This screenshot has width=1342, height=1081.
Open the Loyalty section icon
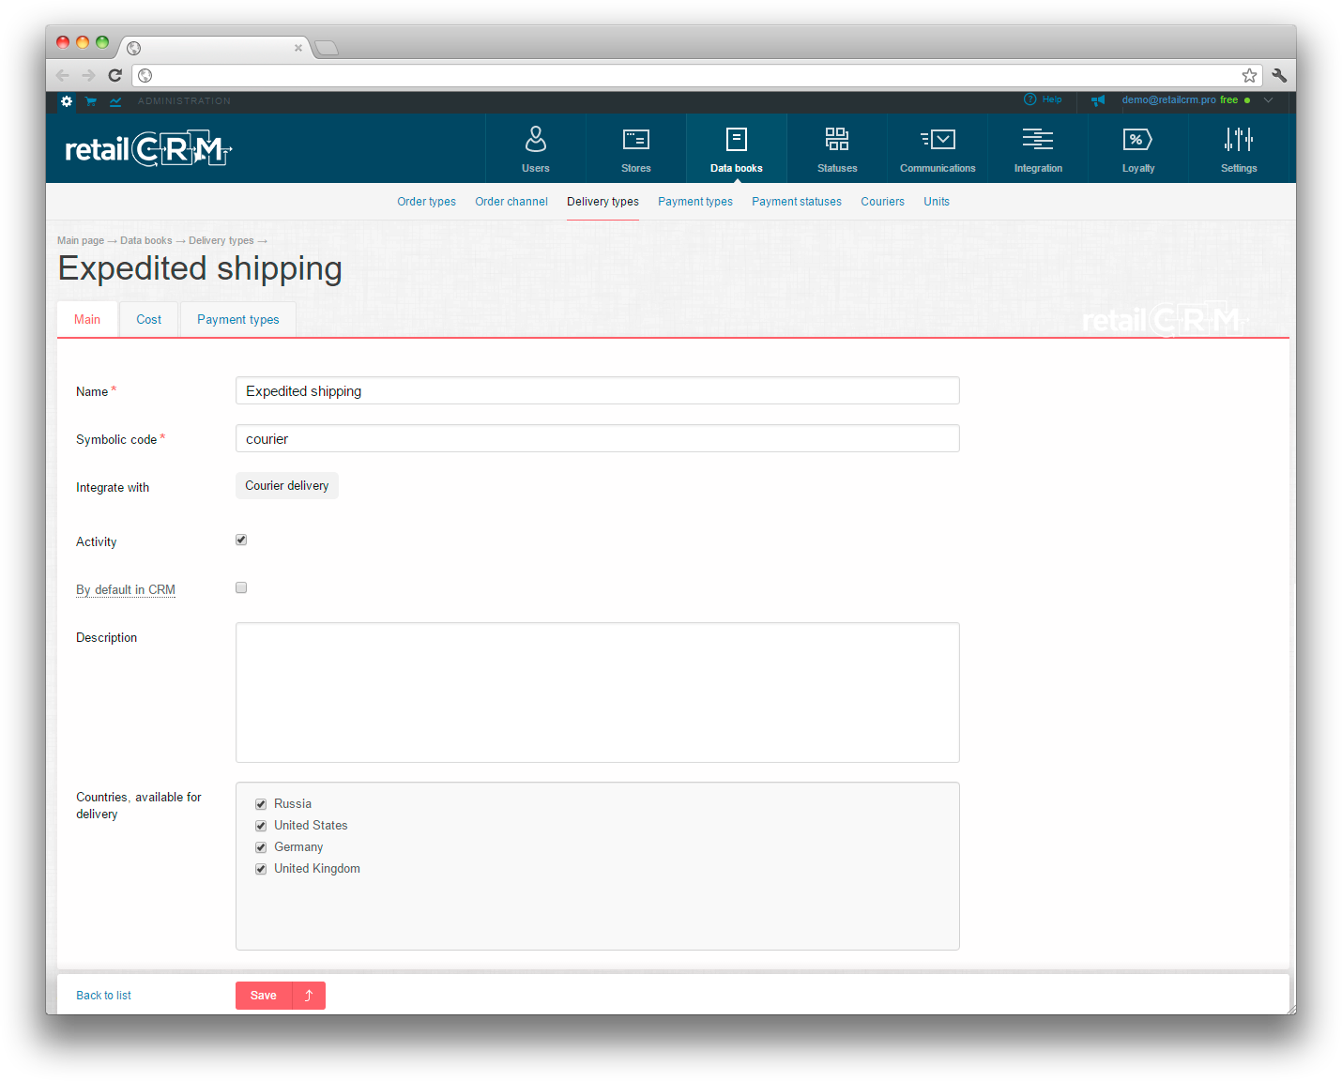coord(1137,140)
